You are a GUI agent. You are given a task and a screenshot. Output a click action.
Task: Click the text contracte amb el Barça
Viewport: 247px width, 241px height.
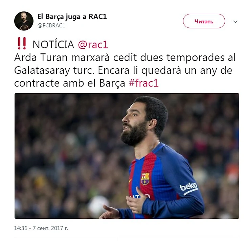70,83
